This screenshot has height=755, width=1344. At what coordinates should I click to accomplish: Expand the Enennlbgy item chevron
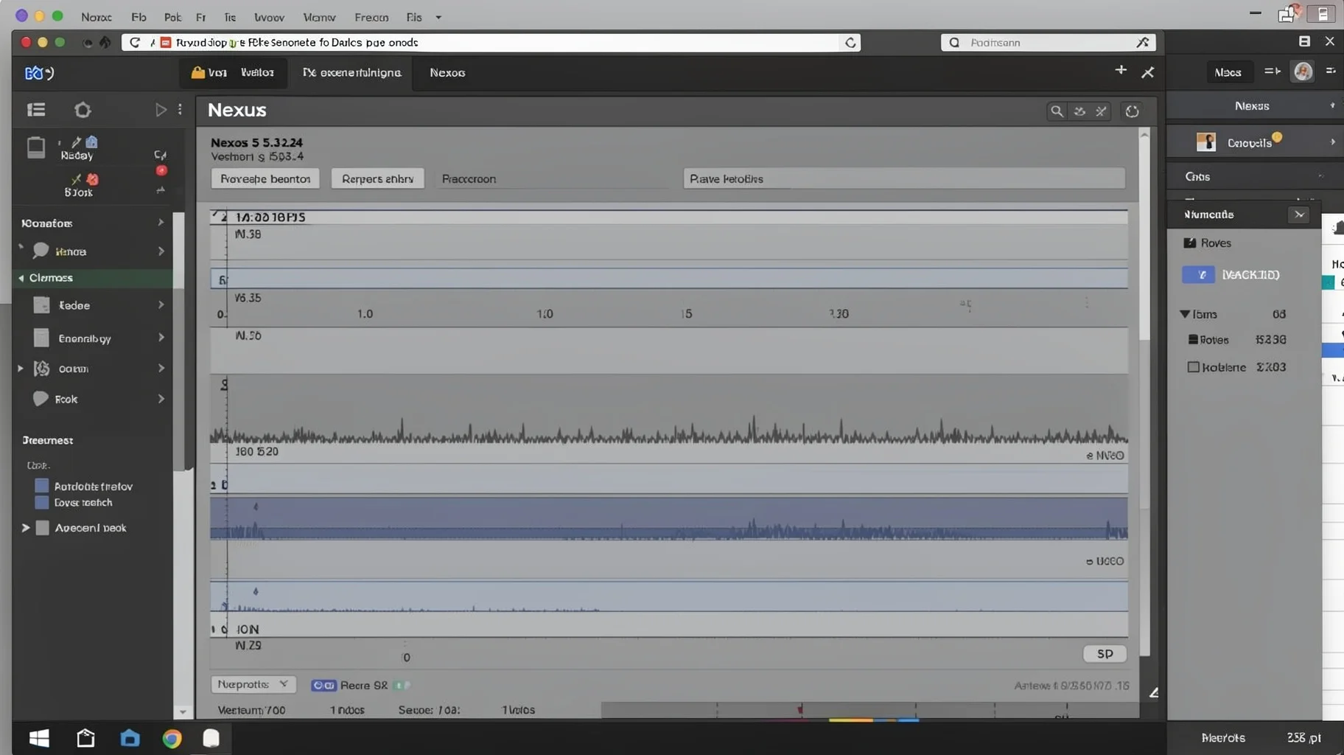click(x=161, y=338)
